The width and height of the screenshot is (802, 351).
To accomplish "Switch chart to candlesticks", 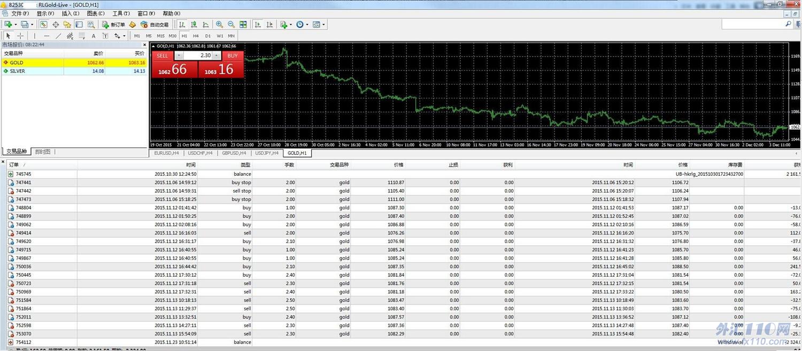I will coord(194,25).
